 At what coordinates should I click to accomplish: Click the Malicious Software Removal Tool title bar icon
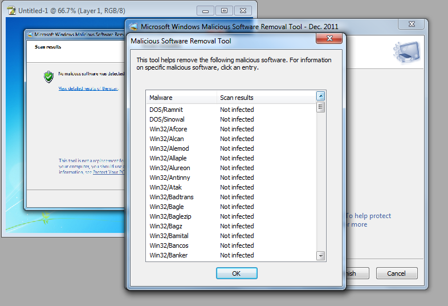pos(133,26)
